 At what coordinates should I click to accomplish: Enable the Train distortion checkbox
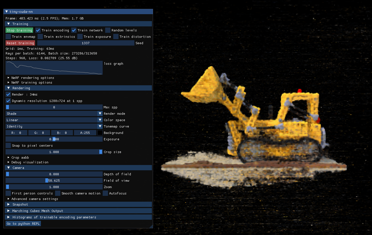116,37
